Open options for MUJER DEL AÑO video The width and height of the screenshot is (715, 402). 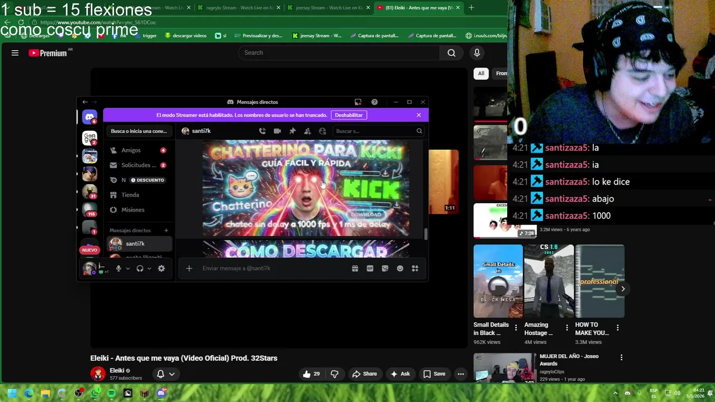(621, 357)
